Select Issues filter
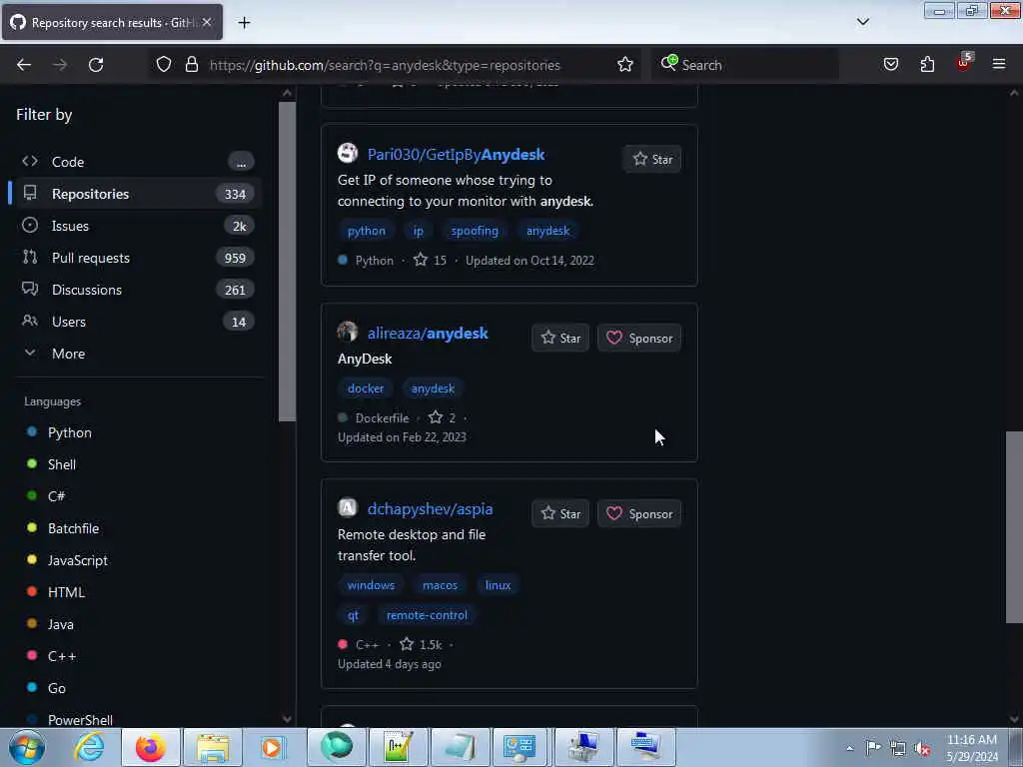 click(137, 226)
